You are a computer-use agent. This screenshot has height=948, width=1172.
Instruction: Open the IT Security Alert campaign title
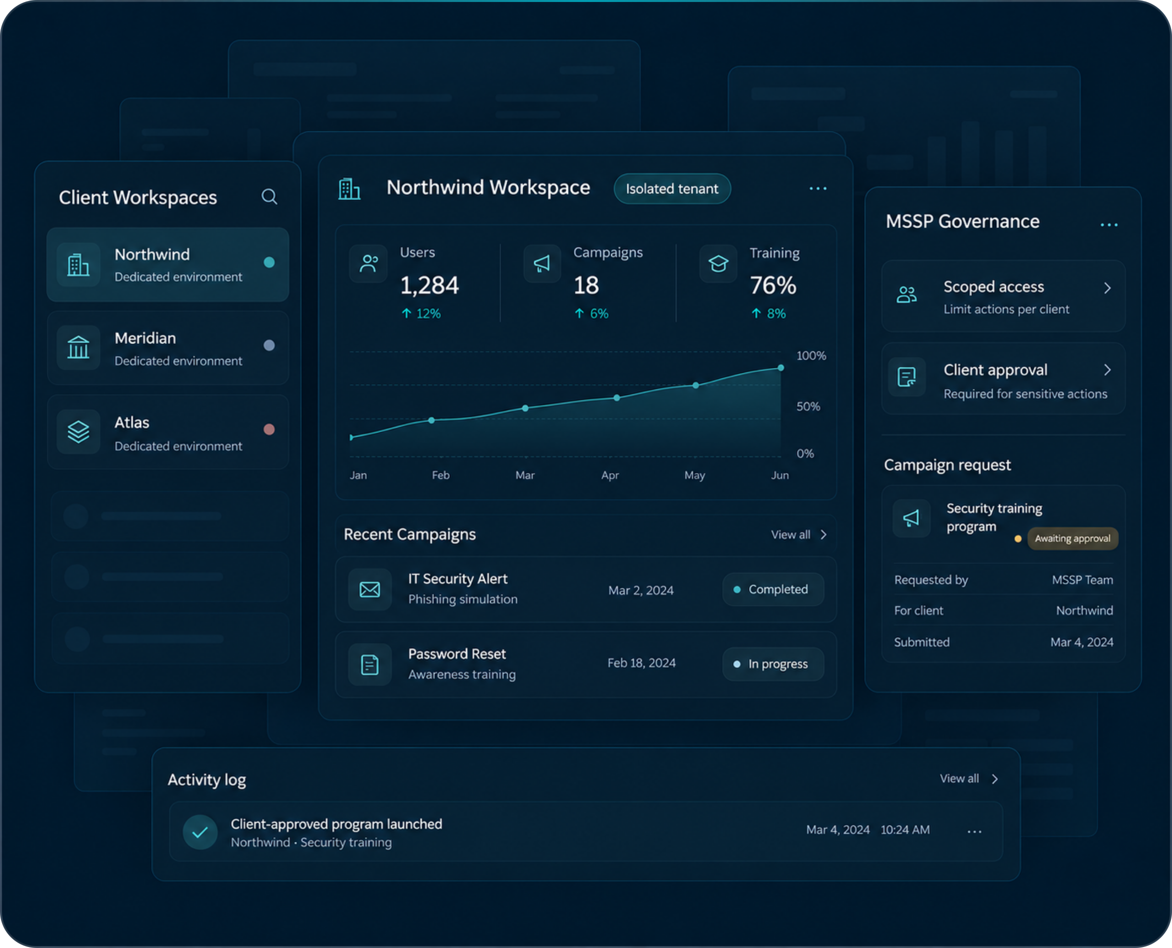coord(458,579)
